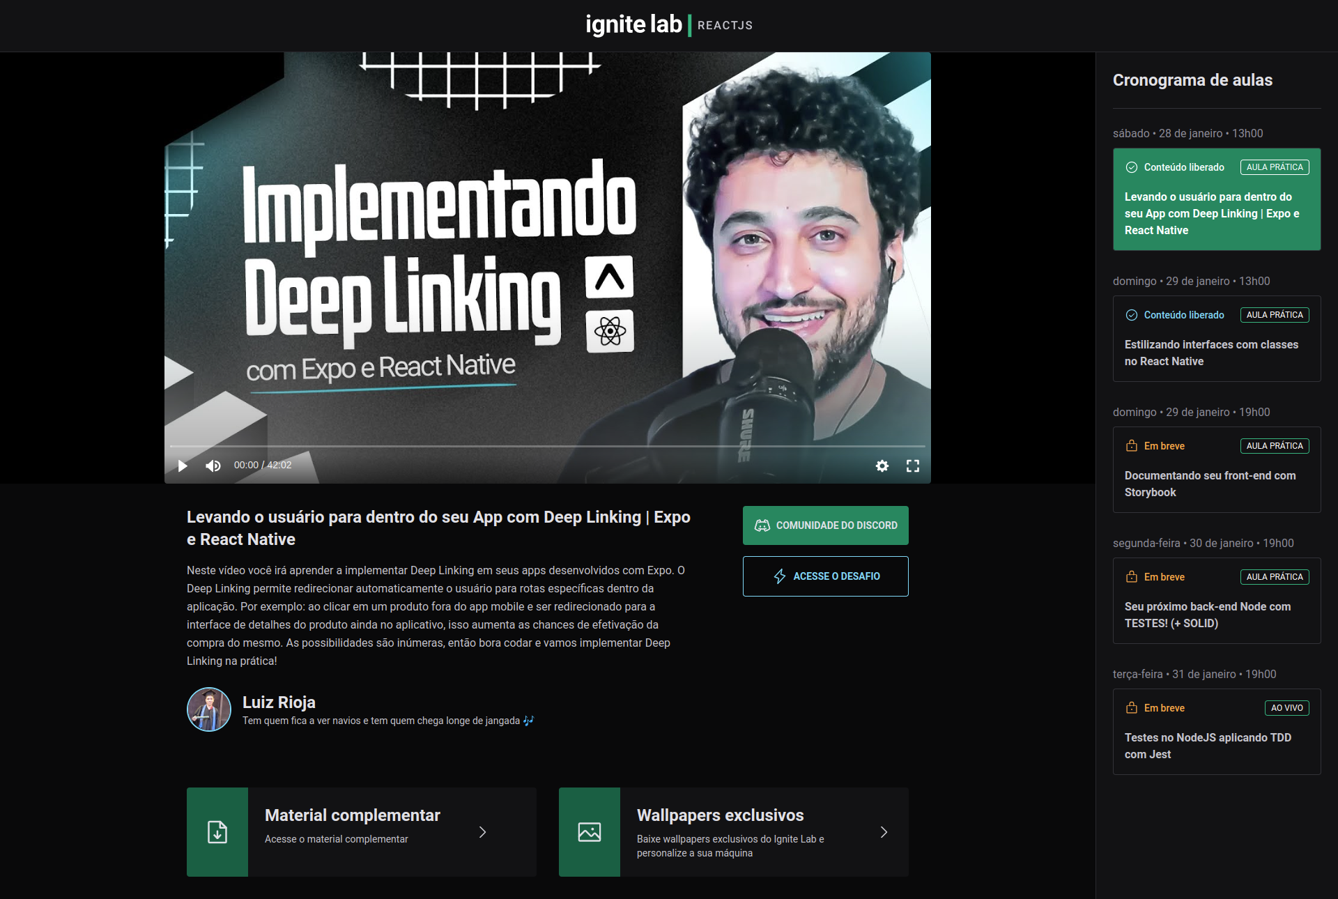Image resolution: width=1338 pixels, height=899 pixels.
Task: Open the Material complementar download icon
Action: 217,832
